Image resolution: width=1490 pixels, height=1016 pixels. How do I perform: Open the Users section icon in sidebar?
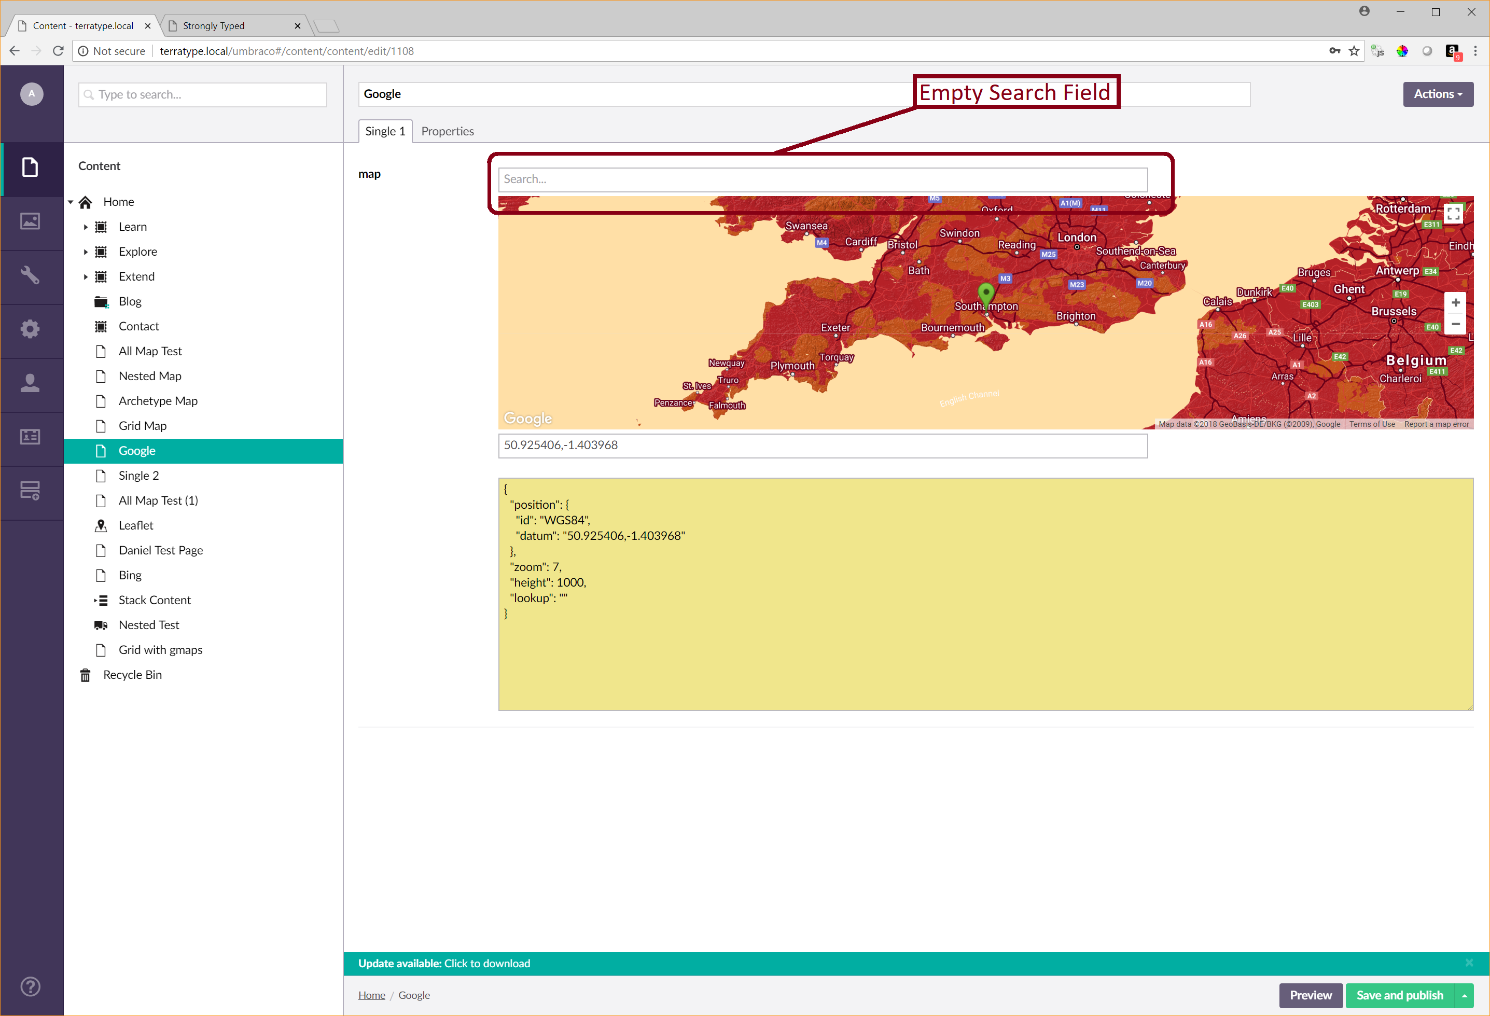[x=30, y=383]
